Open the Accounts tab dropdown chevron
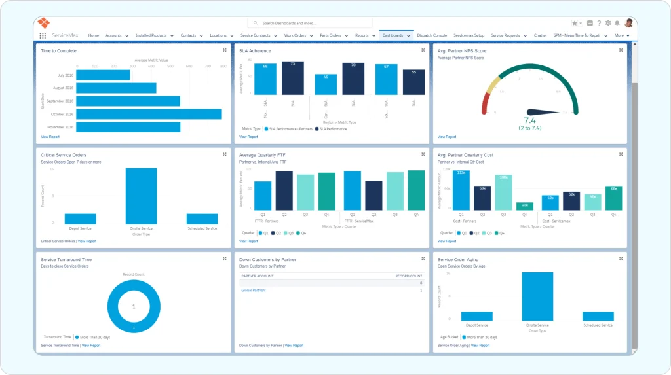Screen dimensions: 671x375 pyautogui.click(x=126, y=36)
